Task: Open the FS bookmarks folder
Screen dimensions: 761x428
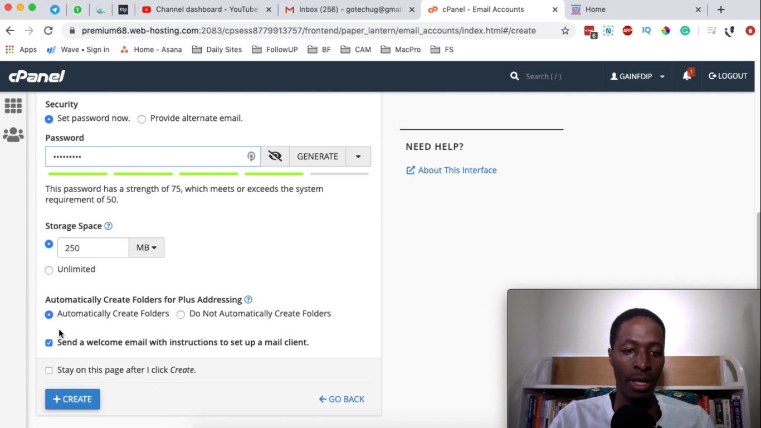Action: (442, 50)
